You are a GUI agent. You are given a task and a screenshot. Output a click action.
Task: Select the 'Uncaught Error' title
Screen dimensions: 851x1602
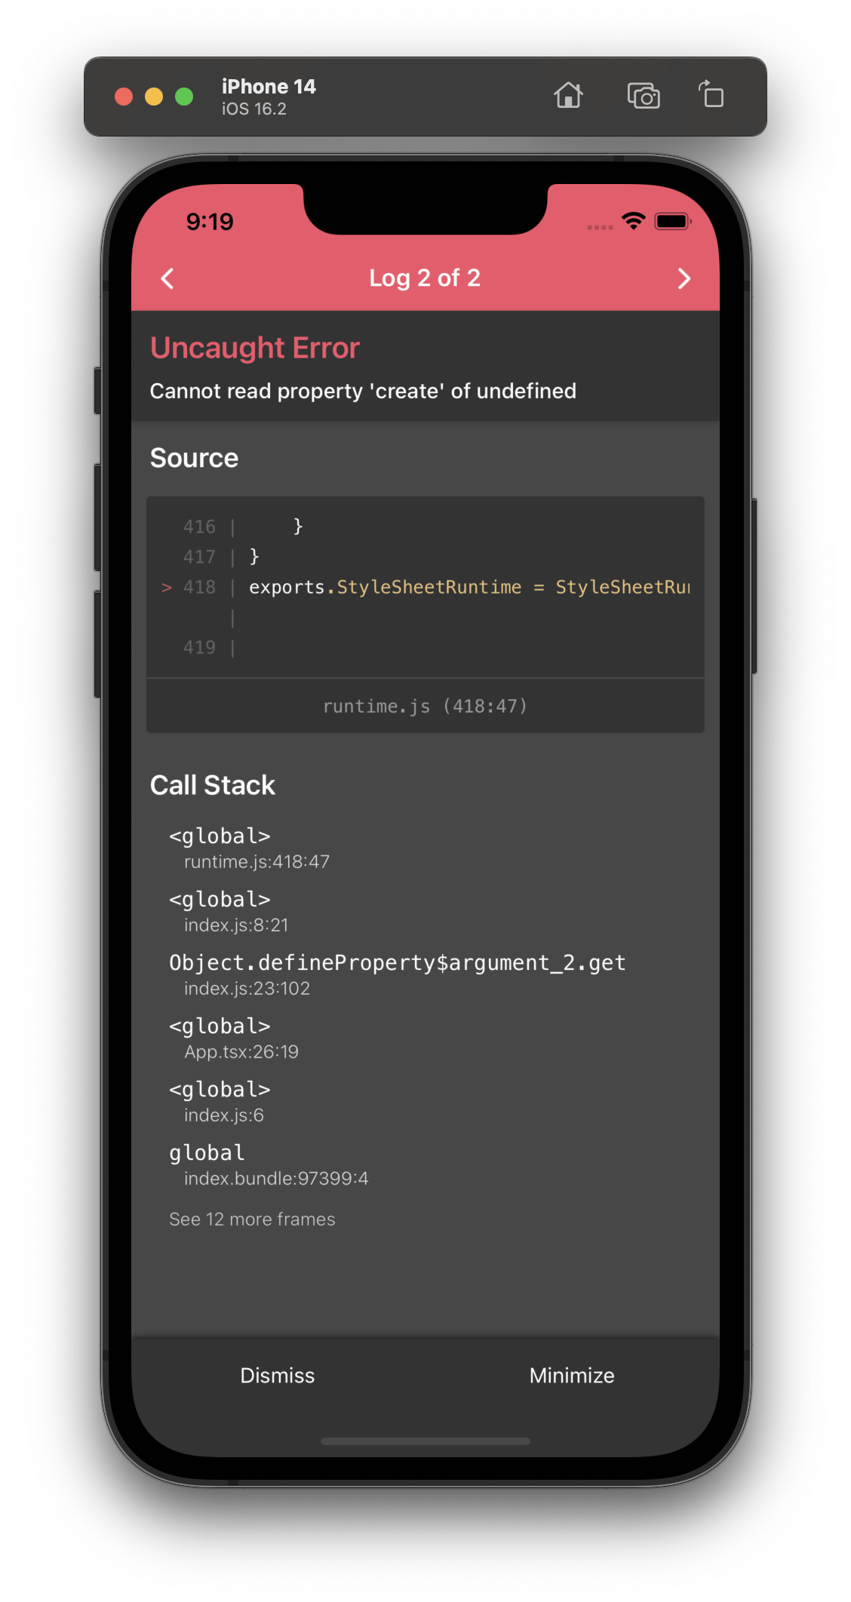coord(255,348)
